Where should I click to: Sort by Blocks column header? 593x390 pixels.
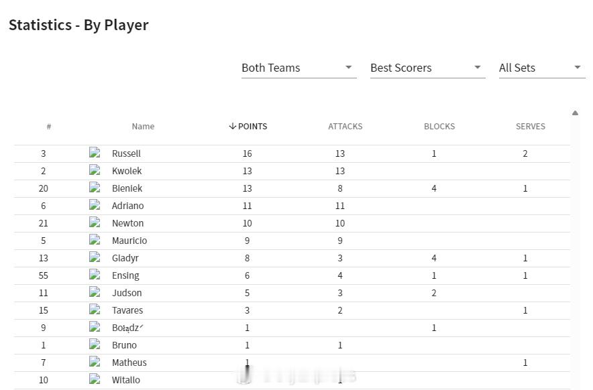point(439,126)
